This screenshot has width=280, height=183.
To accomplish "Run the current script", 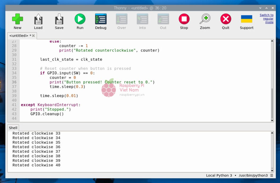I will pyautogui.click(x=80, y=19).
